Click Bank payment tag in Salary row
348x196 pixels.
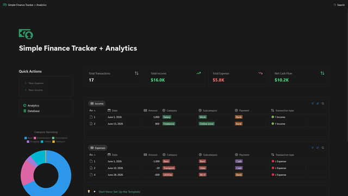click(239, 117)
